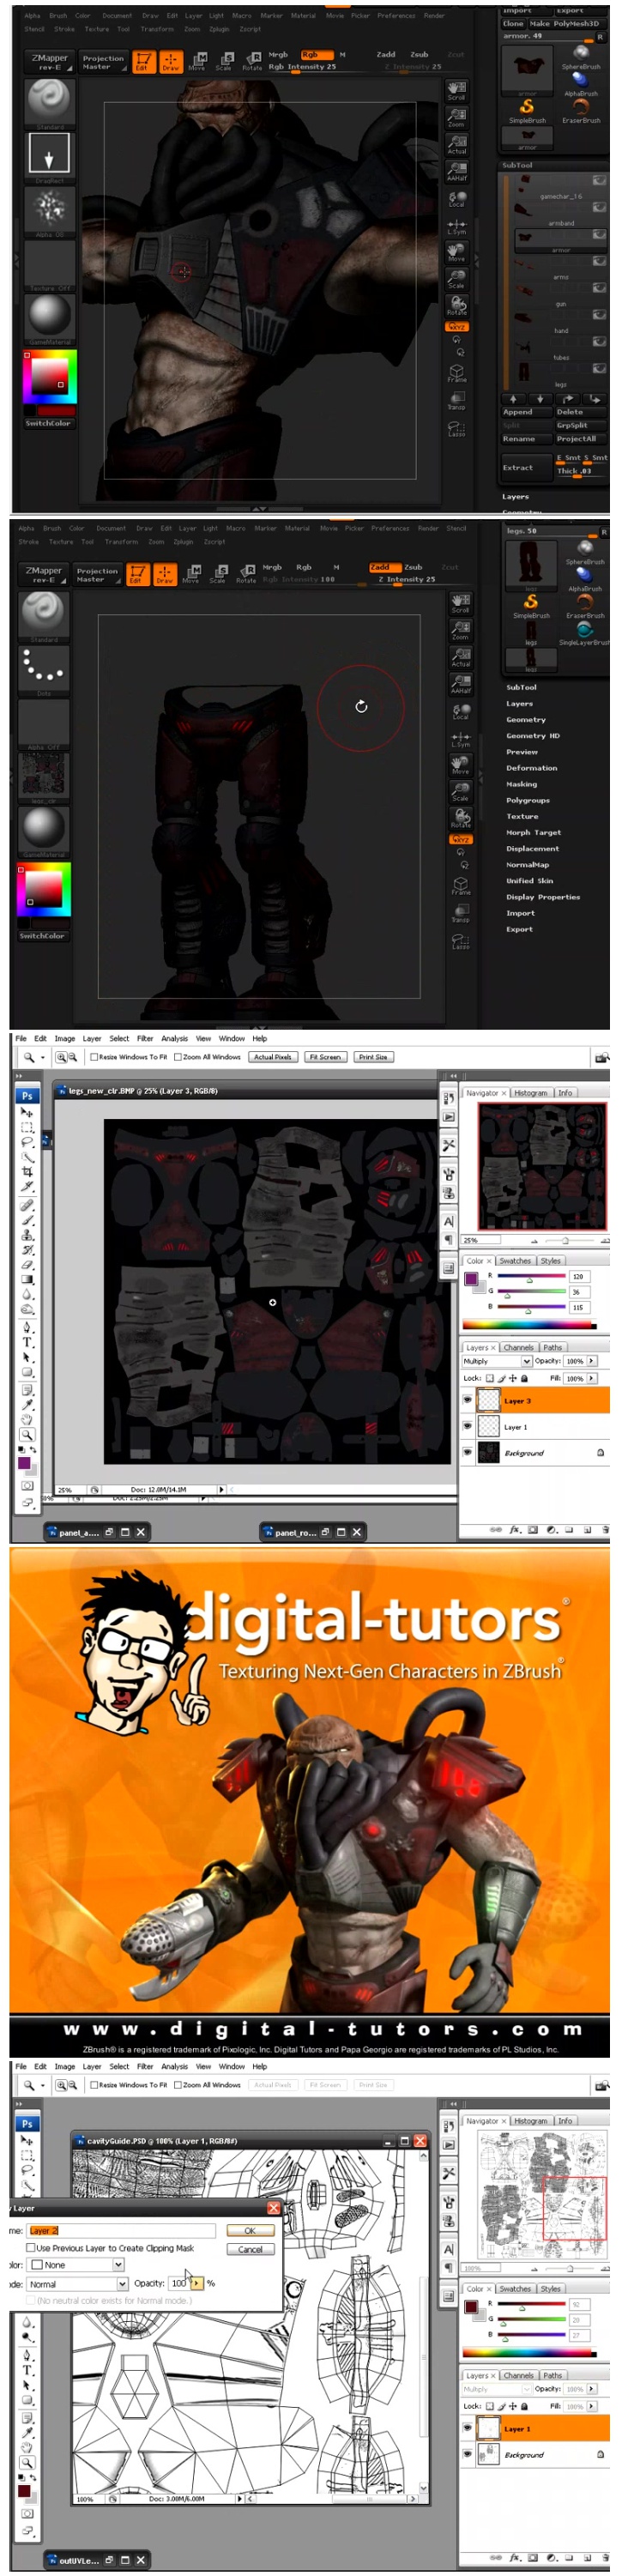Select the Brush tool in legs_new_clr Photoshop window

click(27, 1219)
